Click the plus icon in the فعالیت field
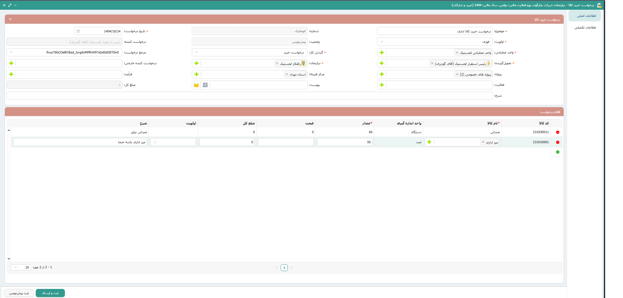This screenshot has width=623, height=298. coord(382,85)
